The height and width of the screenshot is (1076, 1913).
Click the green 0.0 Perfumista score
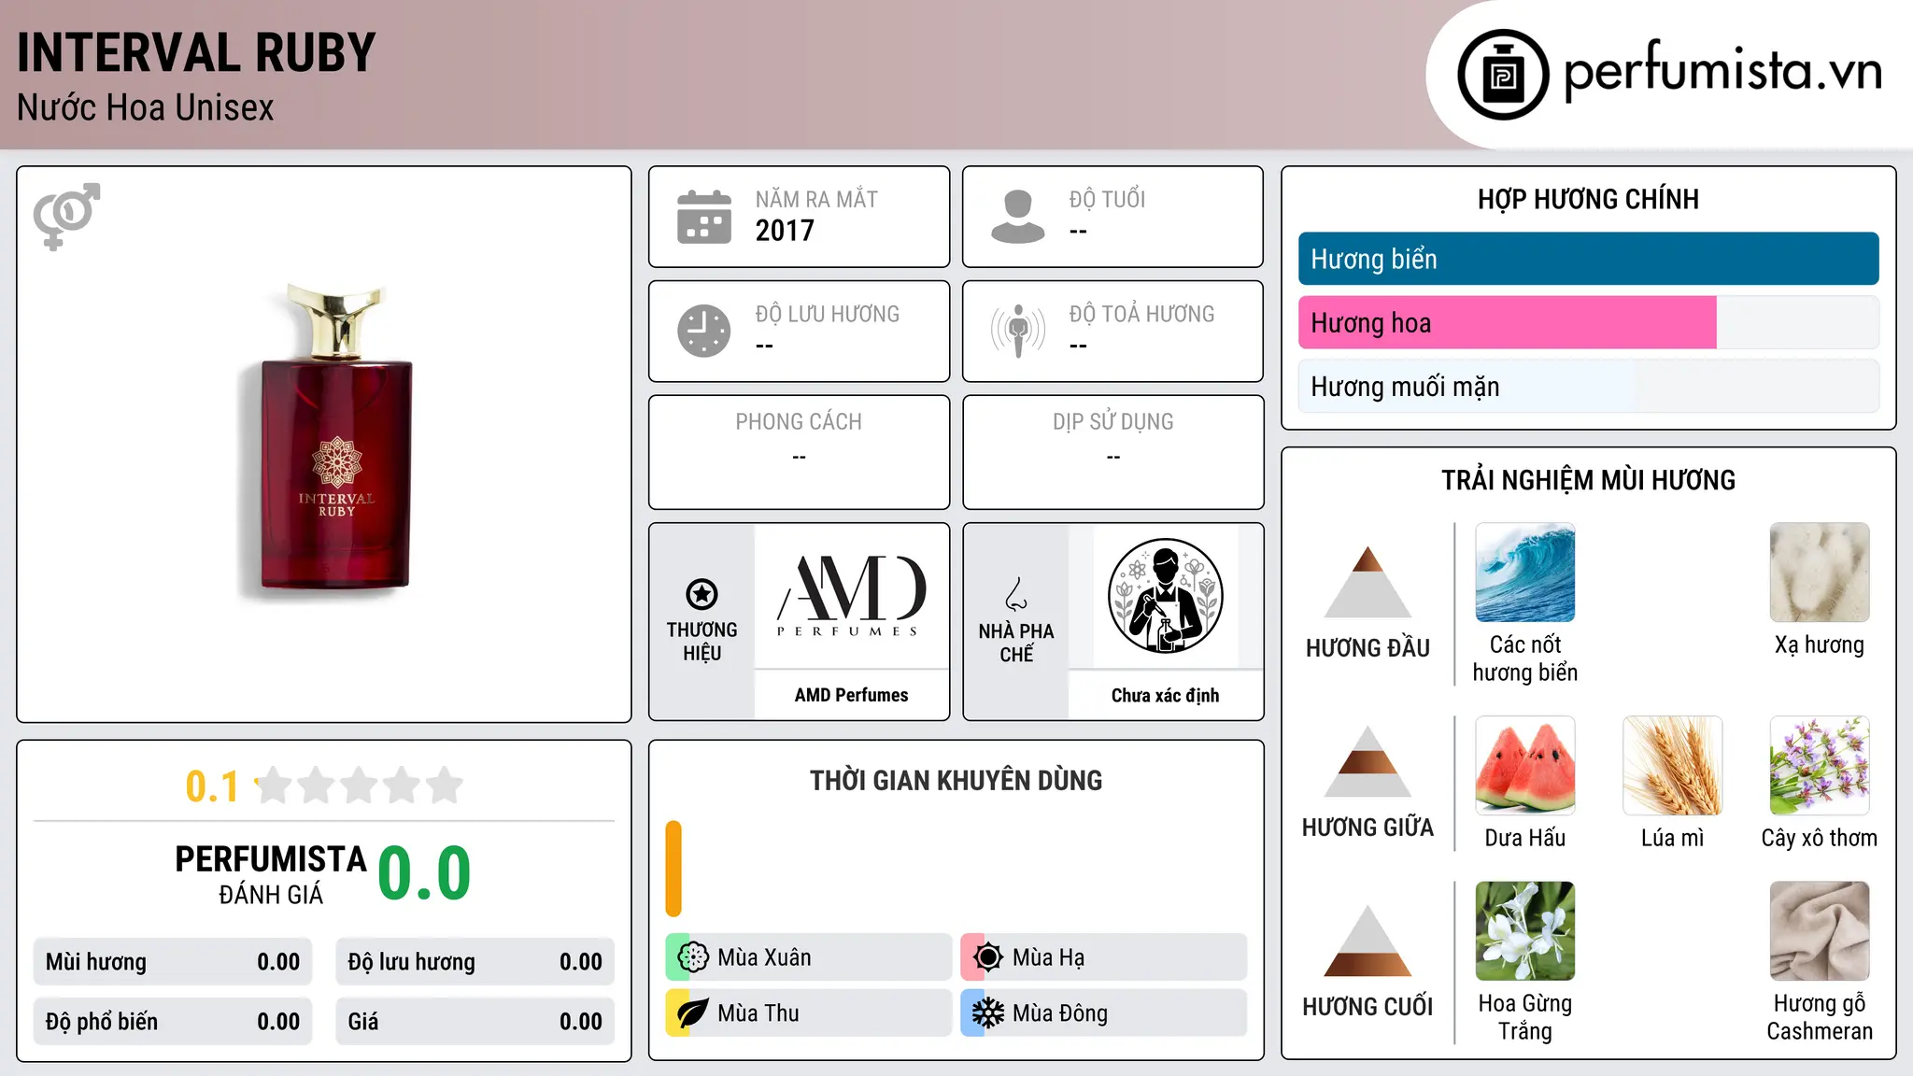click(x=425, y=873)
